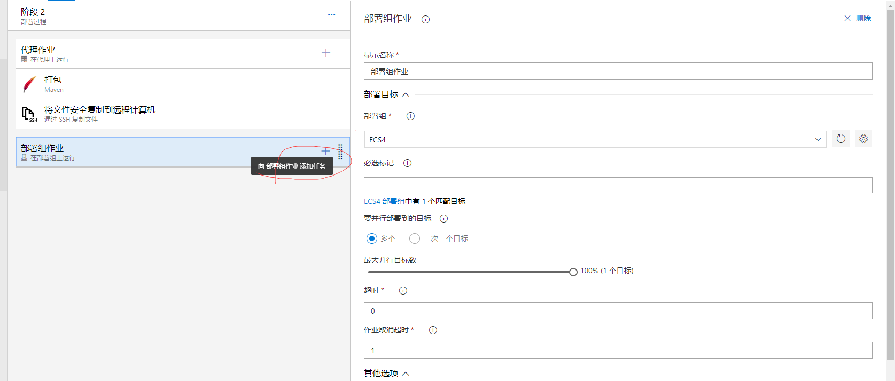The height and width of the screenshot is (381, 895).
Task: Click the plus icon on 部署组作业
Action: tap(326, 151)
